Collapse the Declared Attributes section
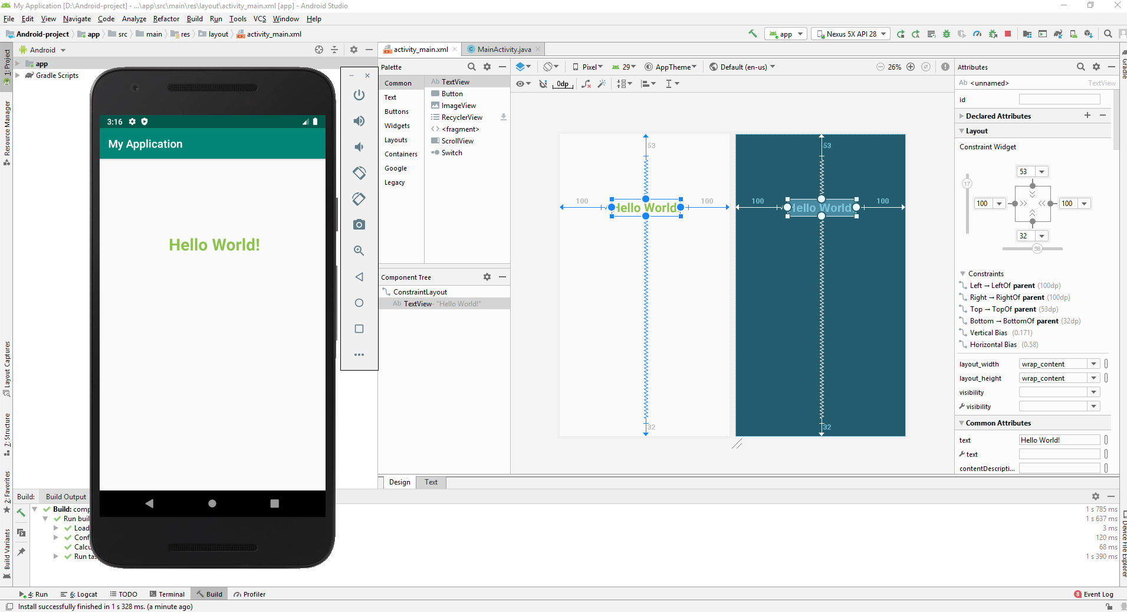Image resolution: width=1127 pixels, height=612 pixels. click(962, 116)
